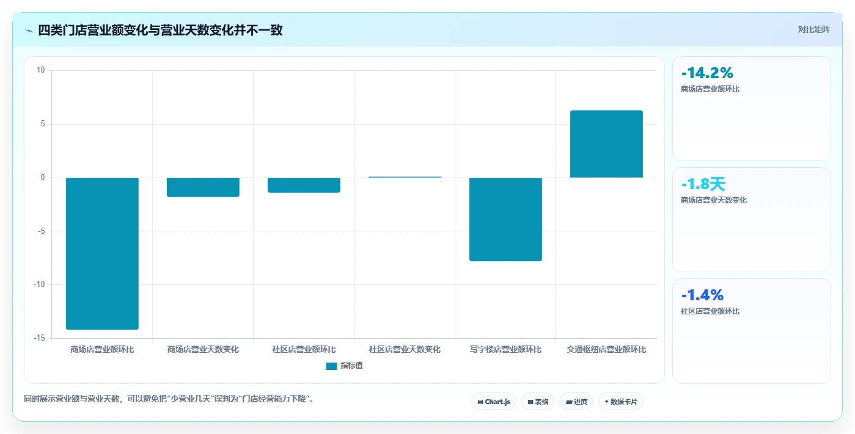
Task: Open the -1.8天 商场店营业天数变化 card
Action: [751, 220]
